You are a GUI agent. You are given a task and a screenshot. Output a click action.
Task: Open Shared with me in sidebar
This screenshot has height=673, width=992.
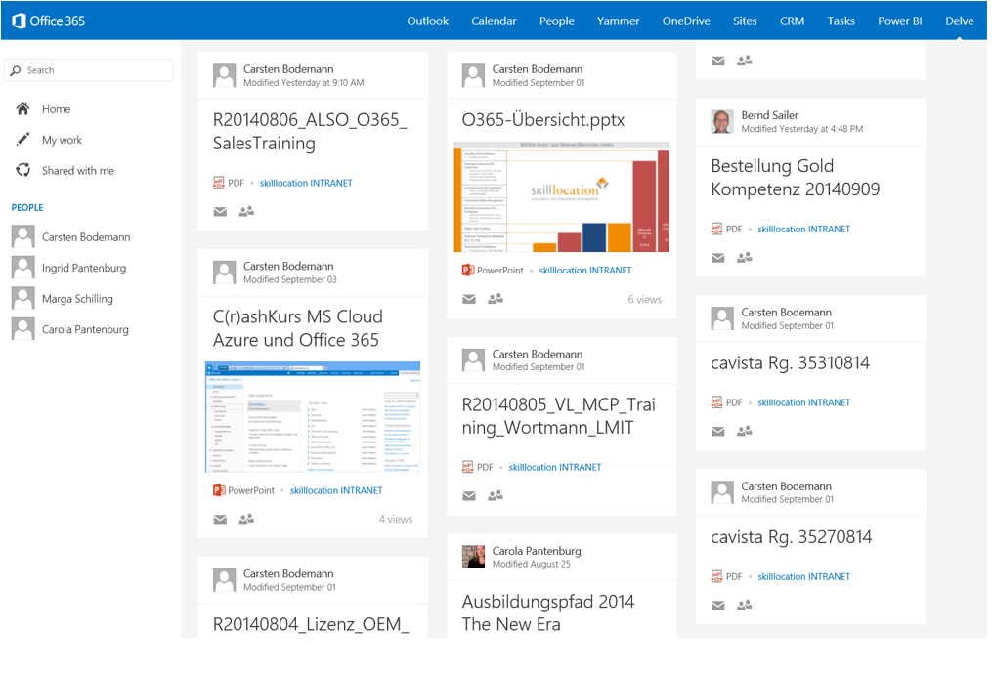coord(78,171)
